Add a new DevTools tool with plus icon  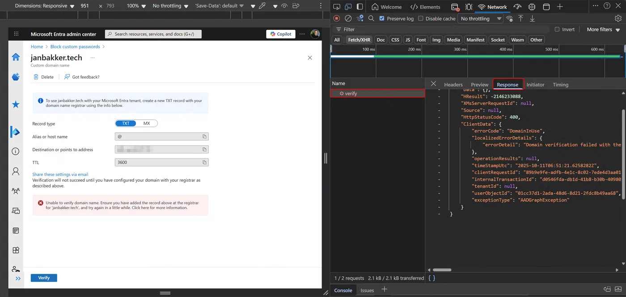point(560,7)
